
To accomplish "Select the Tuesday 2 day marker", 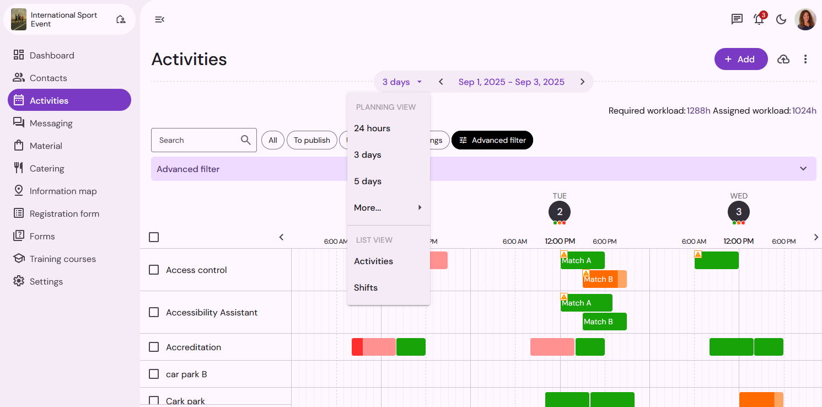I will [560, 212].
